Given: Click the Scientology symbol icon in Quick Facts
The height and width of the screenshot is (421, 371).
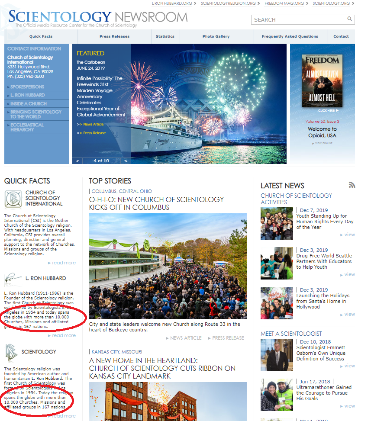Looking at the screenshot, I should (x=11, y=352).
